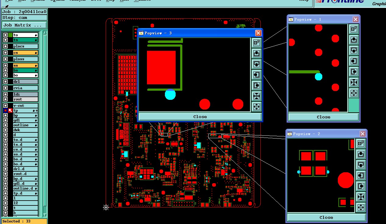Open Popview 2 window menu icon in title bar
The height and width of the screenshot is (224, 386).
tap(290, 134)
